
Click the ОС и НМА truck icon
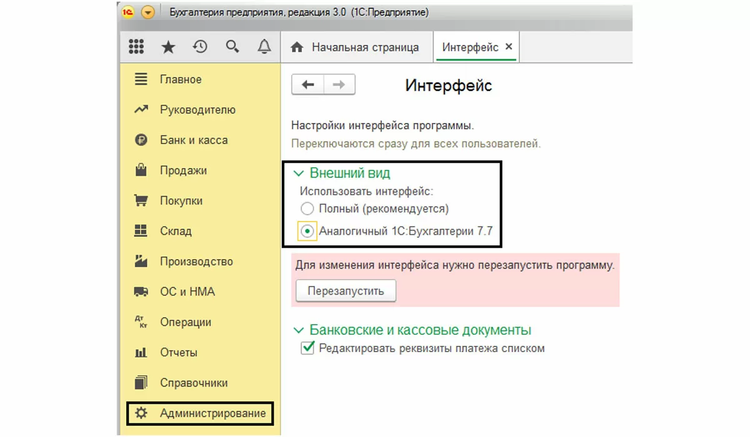141,292
